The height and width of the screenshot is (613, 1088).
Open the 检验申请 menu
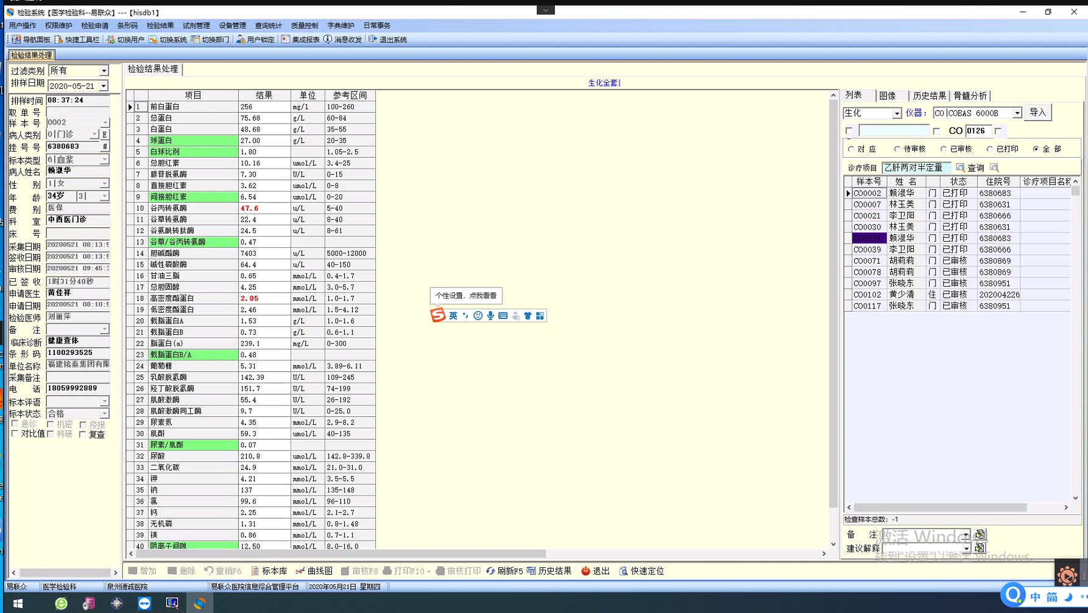[x=94, y=26]
